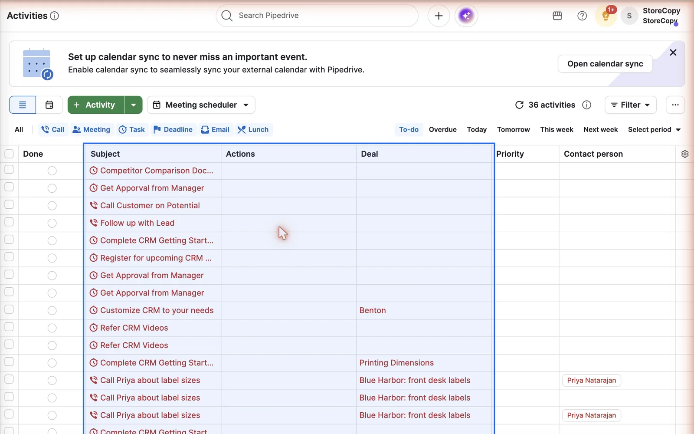
Task: Select the To-do tab
Action: (x=409, y=129)
